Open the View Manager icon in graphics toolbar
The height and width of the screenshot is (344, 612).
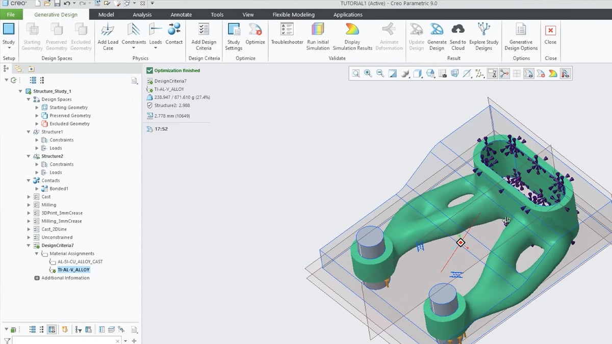click(442, 74)
